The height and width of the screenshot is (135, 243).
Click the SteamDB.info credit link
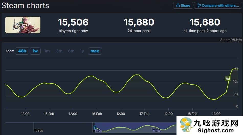[231, 40]
